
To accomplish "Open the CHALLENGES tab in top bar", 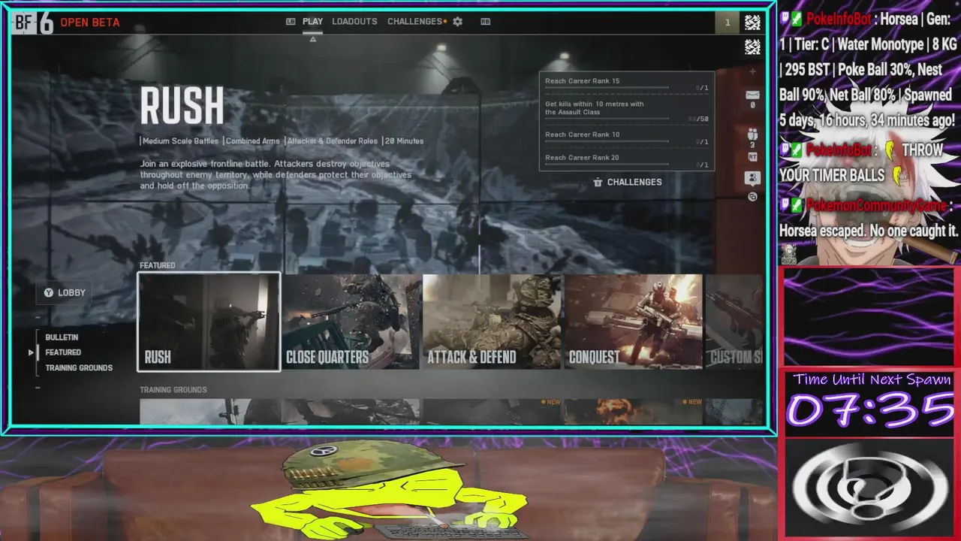I will click(x=415, y=22).
